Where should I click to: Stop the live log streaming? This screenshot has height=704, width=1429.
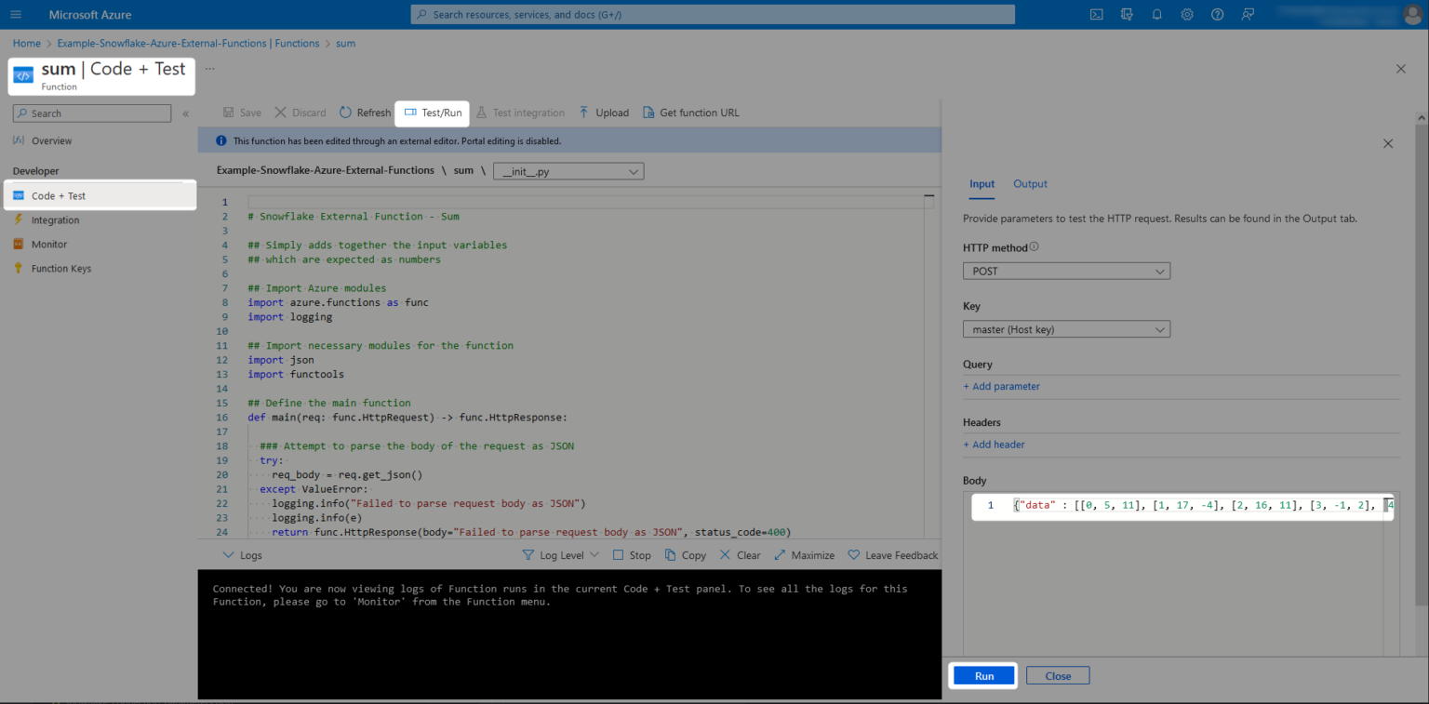632,554
